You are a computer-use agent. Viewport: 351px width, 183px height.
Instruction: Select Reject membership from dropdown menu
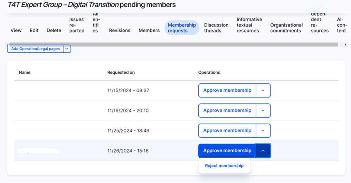[224, 166]
